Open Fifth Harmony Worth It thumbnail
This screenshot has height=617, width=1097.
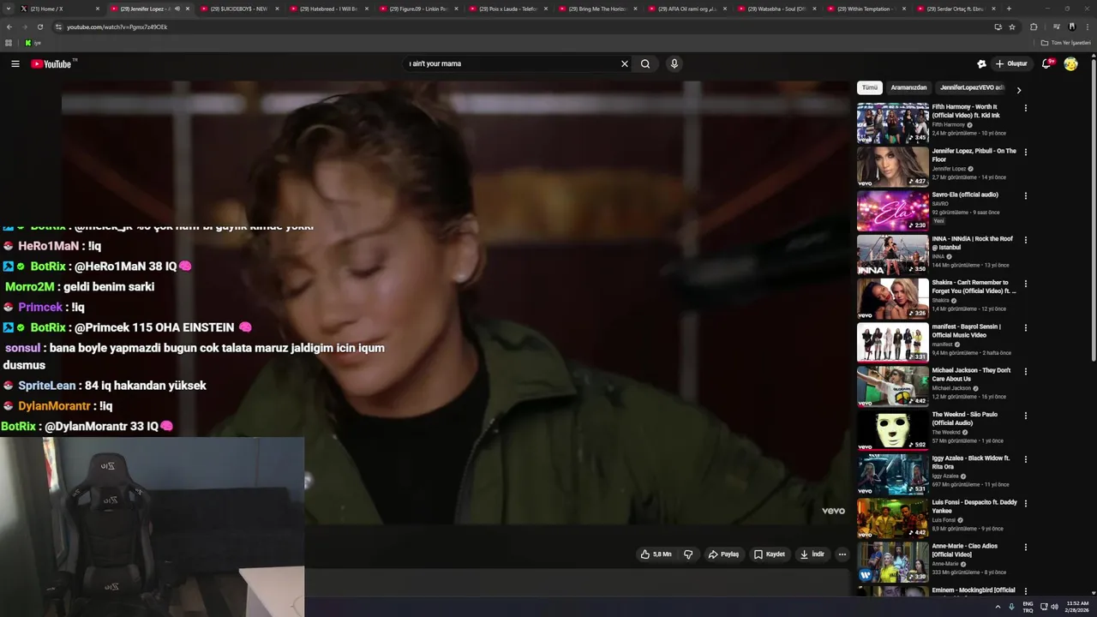[893, 123]
